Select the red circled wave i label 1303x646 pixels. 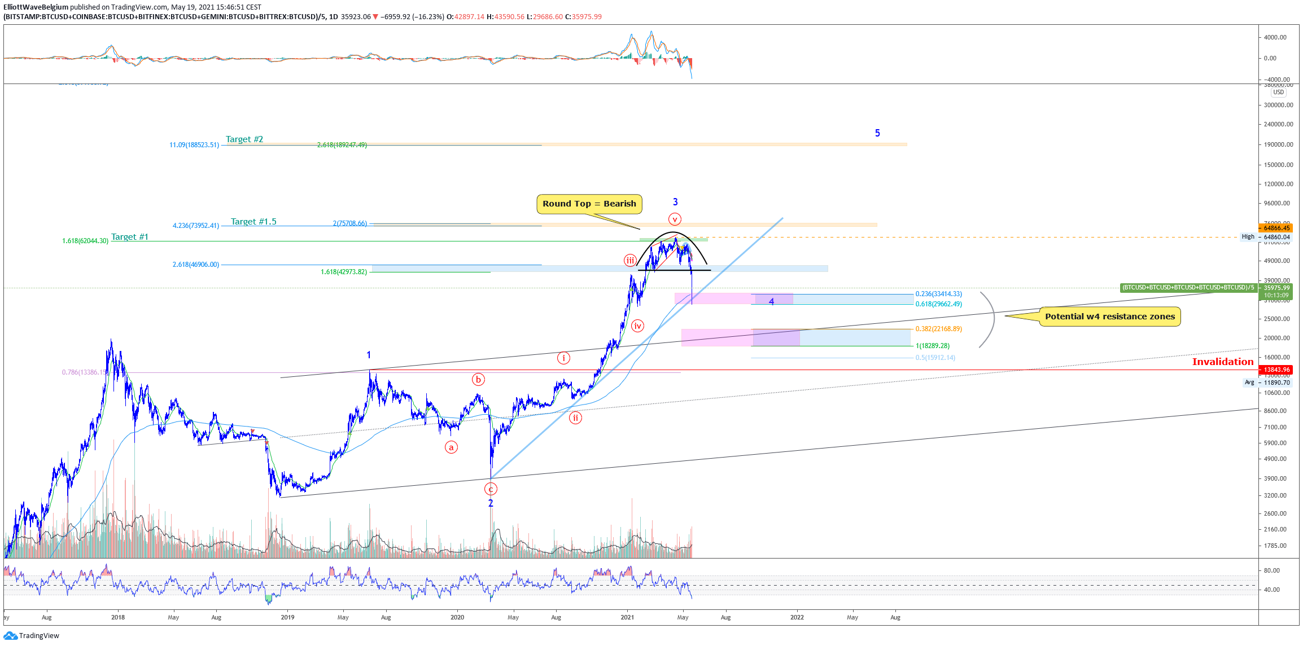point(563,358)
